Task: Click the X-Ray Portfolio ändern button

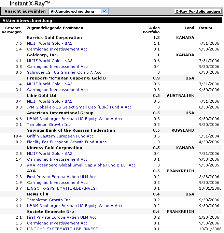Action: [198, 12]
